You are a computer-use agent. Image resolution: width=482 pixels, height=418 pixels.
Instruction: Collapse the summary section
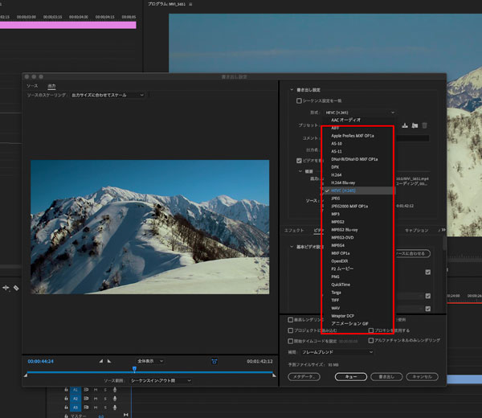(x=300, y=171)
